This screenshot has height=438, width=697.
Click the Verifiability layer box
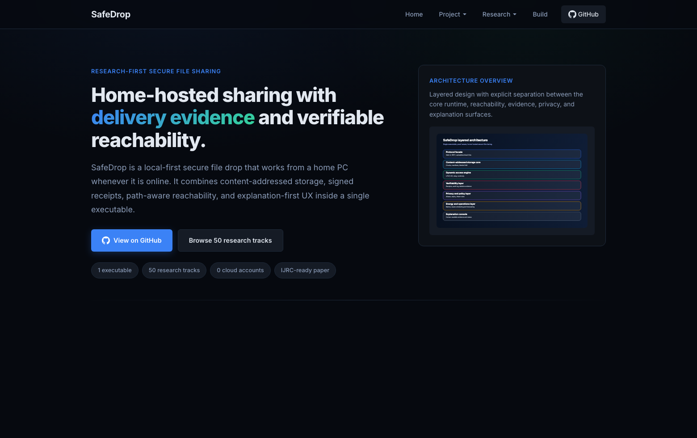[512, 185]
